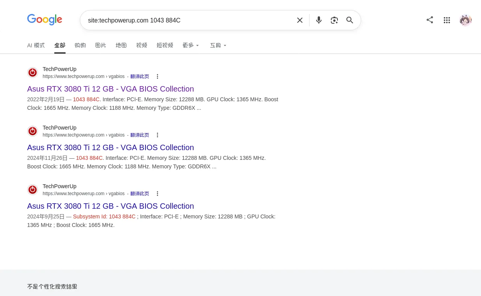The image size is (481, 296).
Task: Open the account profile avatar
Action: click(x=465, y=20)
